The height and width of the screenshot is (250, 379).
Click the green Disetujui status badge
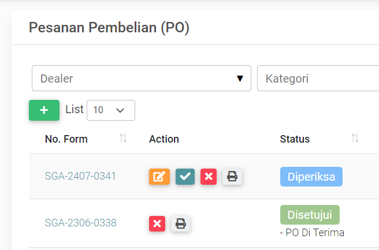(x=310, y=215)
